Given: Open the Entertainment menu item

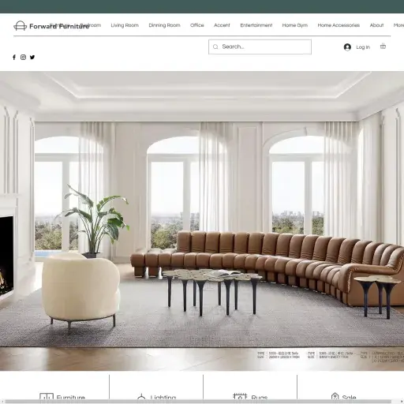Looking at the screenshot, I should coord(256,25).
